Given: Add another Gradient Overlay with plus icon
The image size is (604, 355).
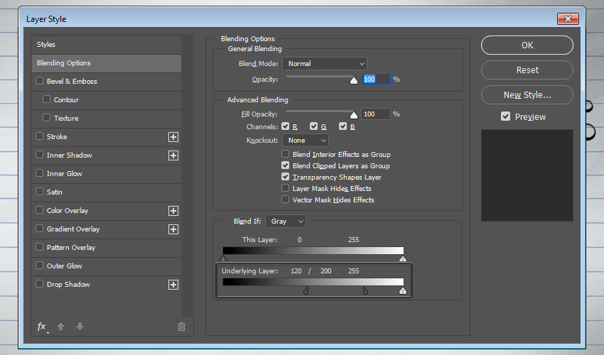Looking at the screenshot, I should (x=173, y=229).
